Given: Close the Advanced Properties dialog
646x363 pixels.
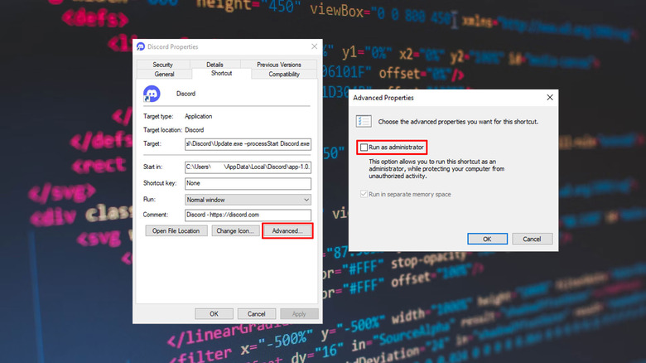Looking at the screenshot, I should pyautogui.click(x=550, y=97).
